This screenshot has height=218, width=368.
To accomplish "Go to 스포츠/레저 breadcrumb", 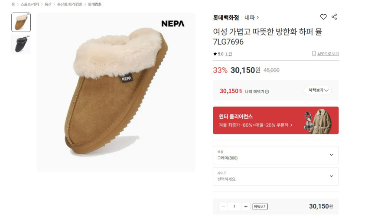I will click(x=30, y=4).
